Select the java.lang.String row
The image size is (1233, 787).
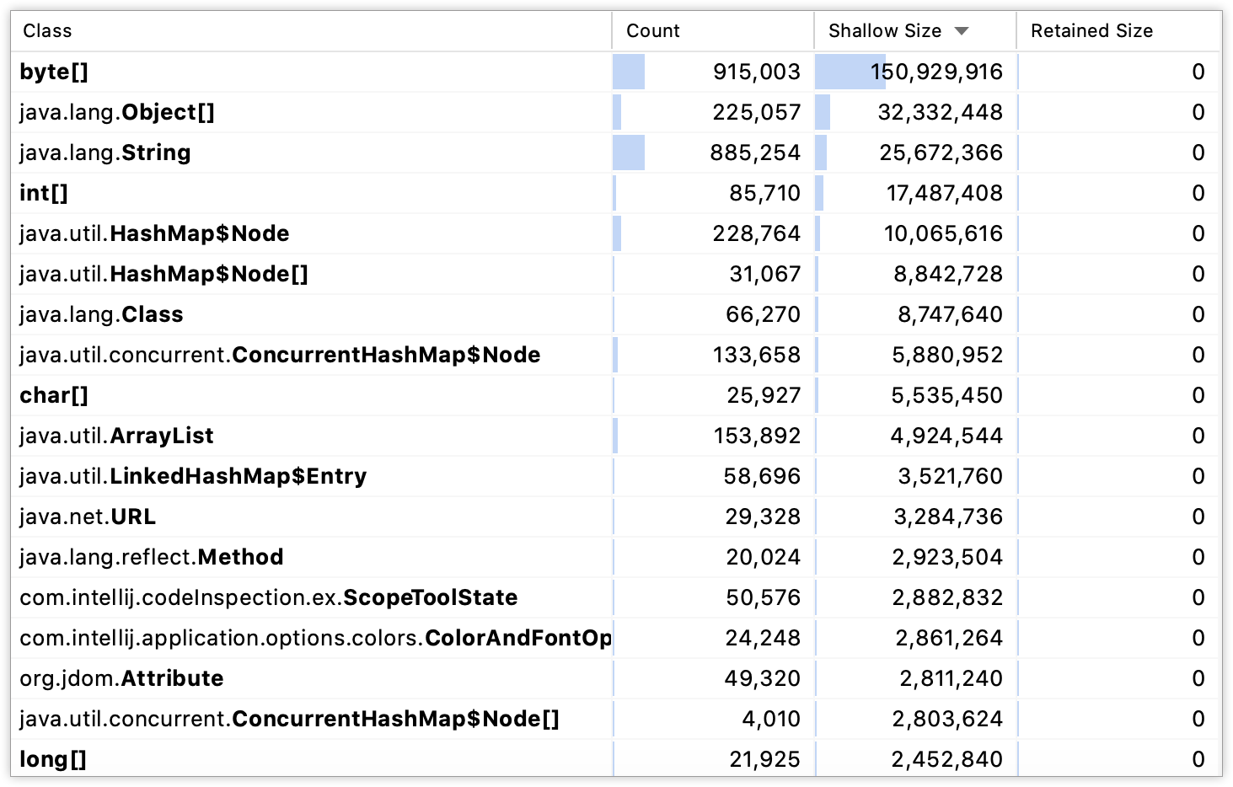tap(105, 153)
